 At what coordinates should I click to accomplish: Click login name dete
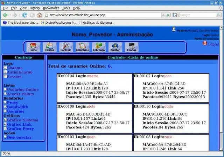click(92, 107)
